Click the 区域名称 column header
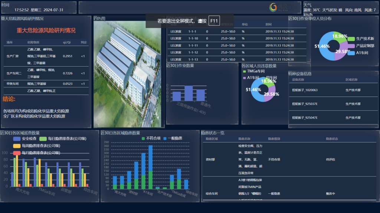The height and width of the screenshot is (213, 380). tap(351, 80)
